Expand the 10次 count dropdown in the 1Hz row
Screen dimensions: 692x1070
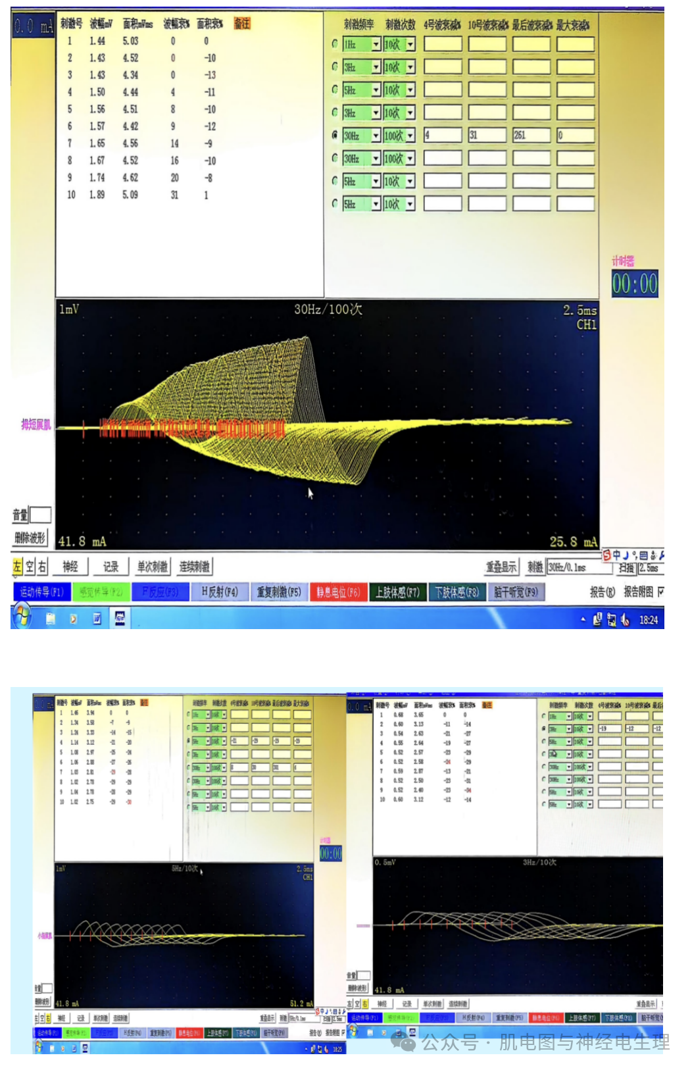[410, 45]
